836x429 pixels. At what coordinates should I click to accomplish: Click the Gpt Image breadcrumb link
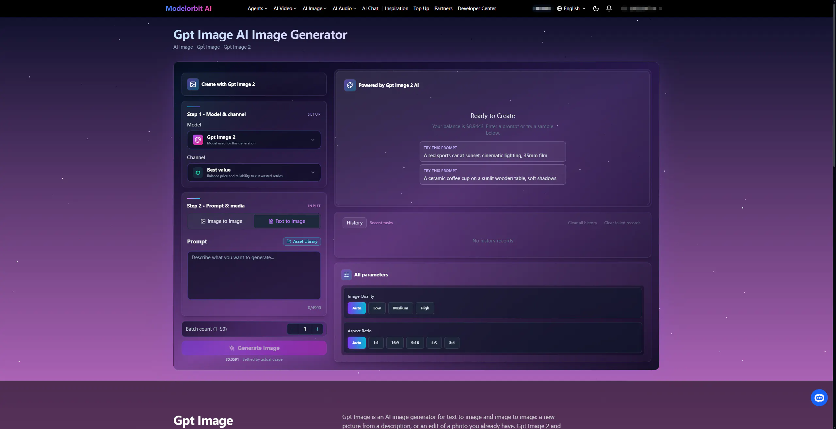point(208,47)
